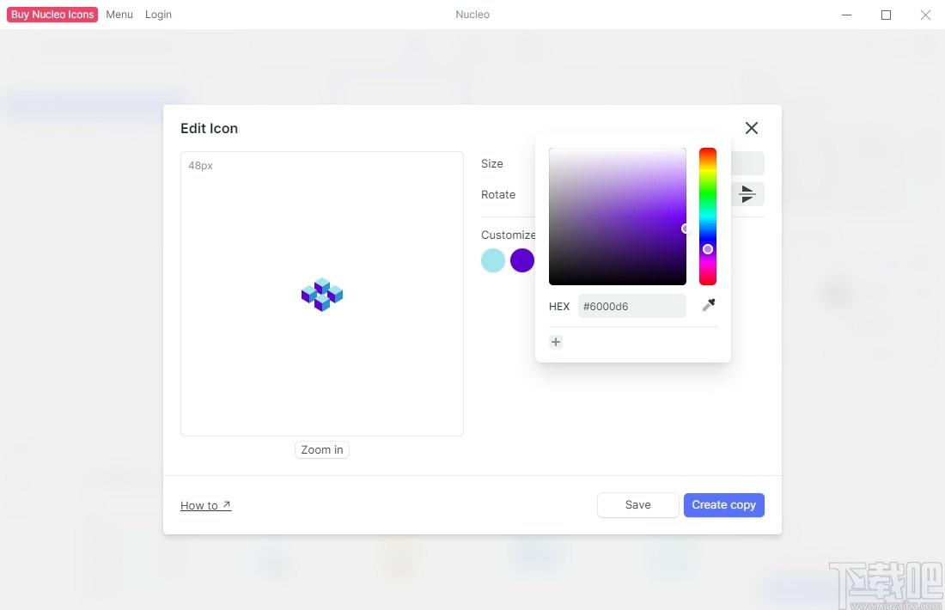Click the Create copy button
The image size is (945, 610).
pyautogui.click(x=724, y=505)
